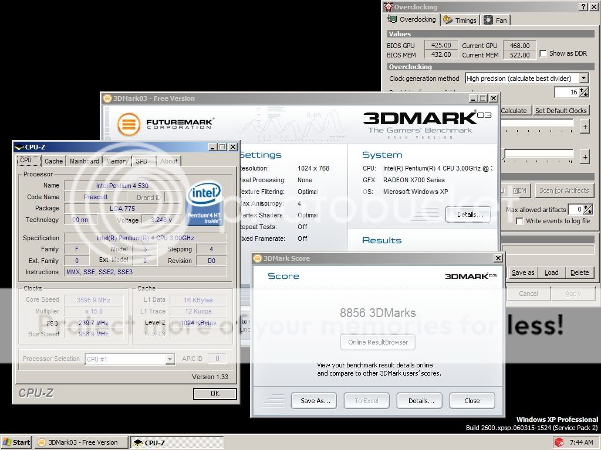Open the Clock generation method dropdown
This screenshot has height=450, width=601.
click(583, 78)
